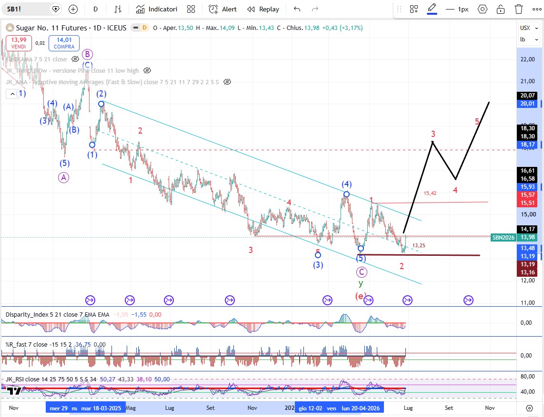Click the first contract rollover marker icon
Viewport: 544px width, 417px height.
pos(90,301)
